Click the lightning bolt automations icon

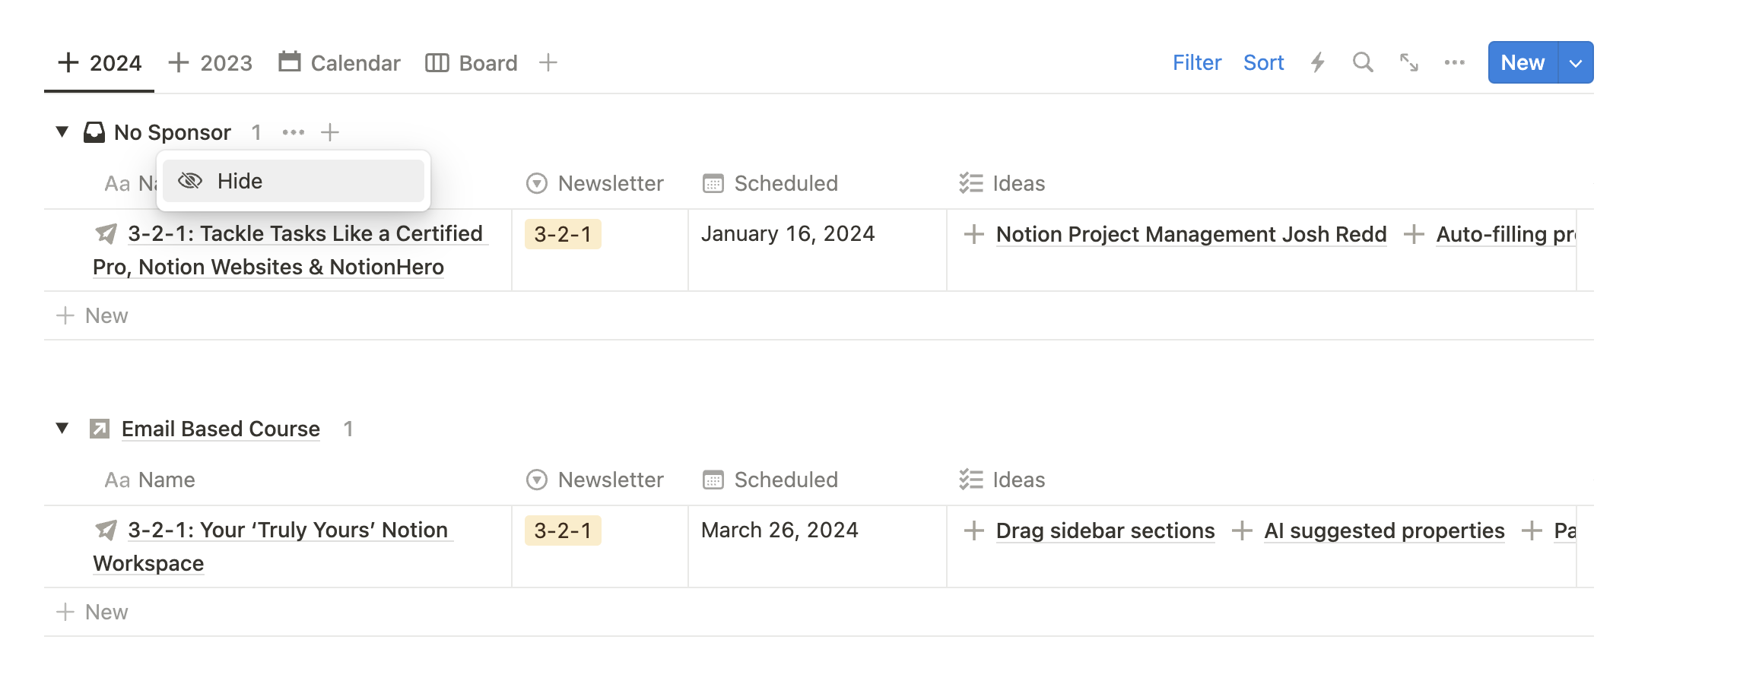pyautogui.click(x=1318, y=62)
